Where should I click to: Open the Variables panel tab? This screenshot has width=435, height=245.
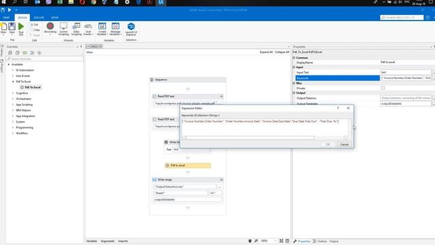(x=92, y=241)
